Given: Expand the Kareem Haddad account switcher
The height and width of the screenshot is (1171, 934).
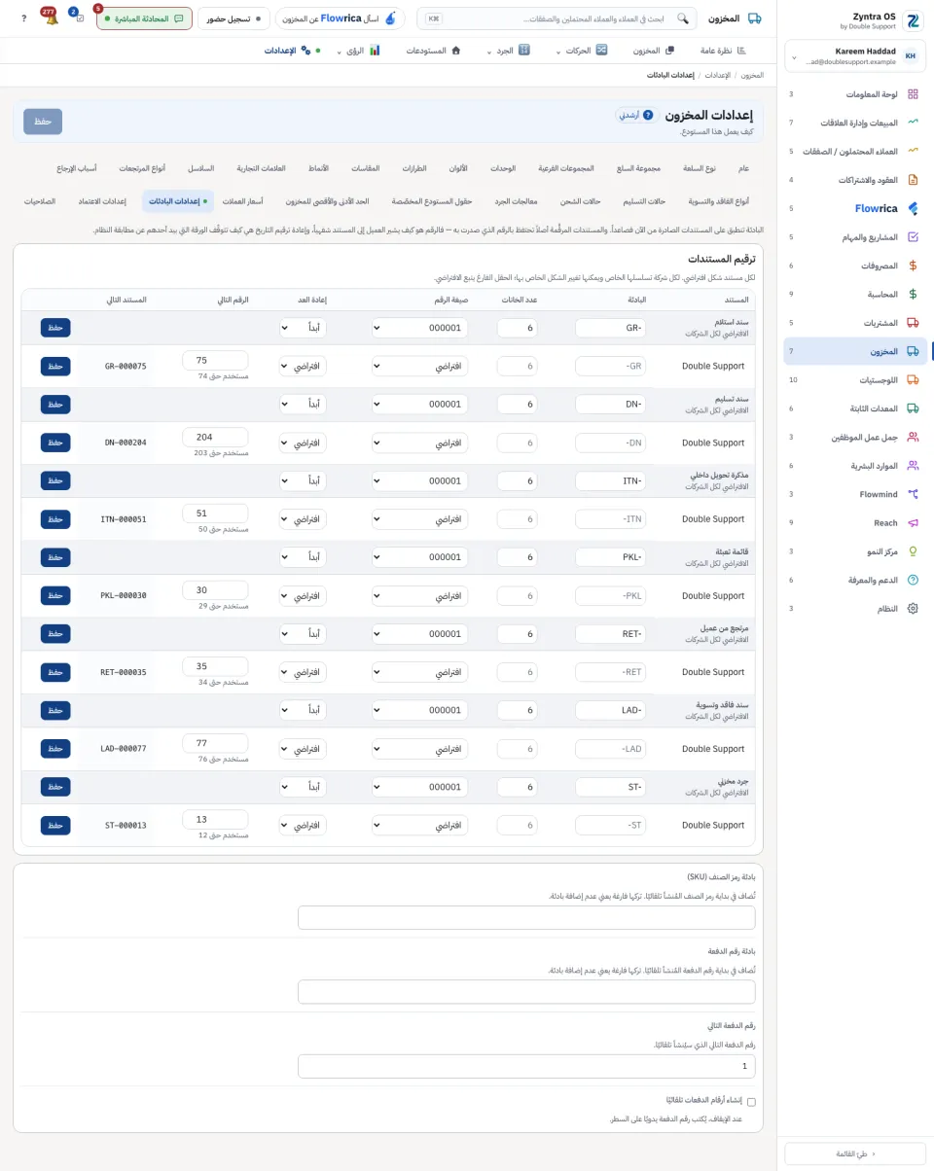Looking at the screenshot, I should (x=854, y=56).
